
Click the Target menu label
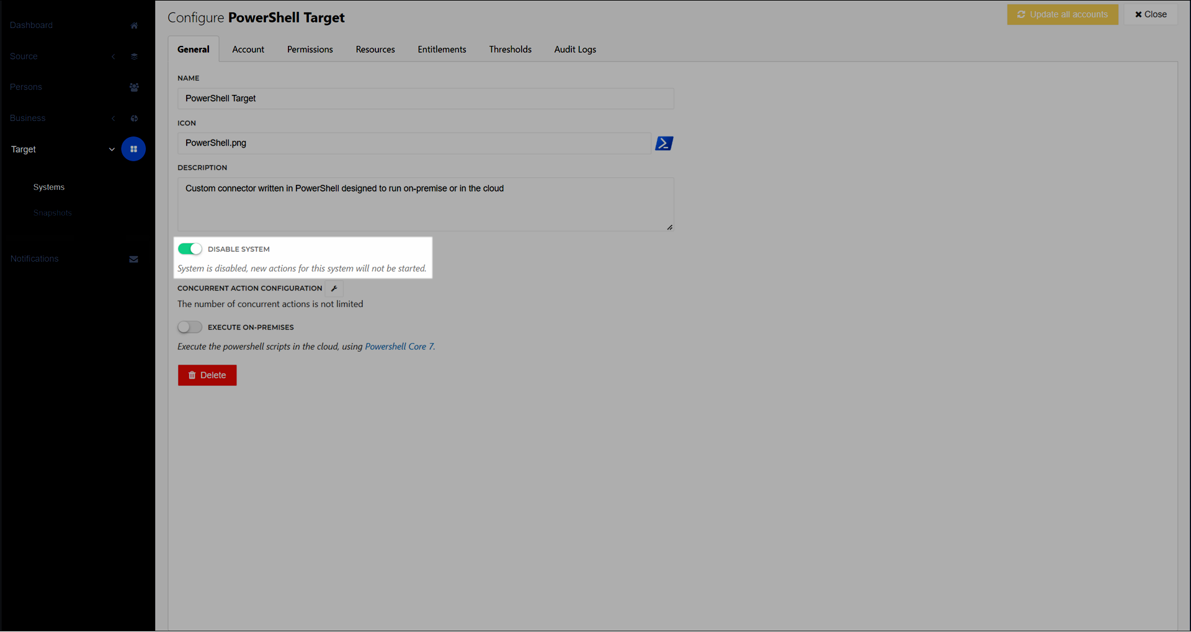[24, 149]
